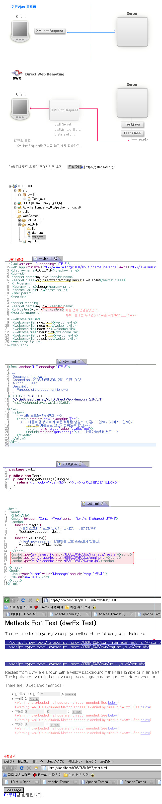This screenshot has width=162, height=804.
Task: Open 바로 가기(S) menu
Action: [x=55, y=761]
